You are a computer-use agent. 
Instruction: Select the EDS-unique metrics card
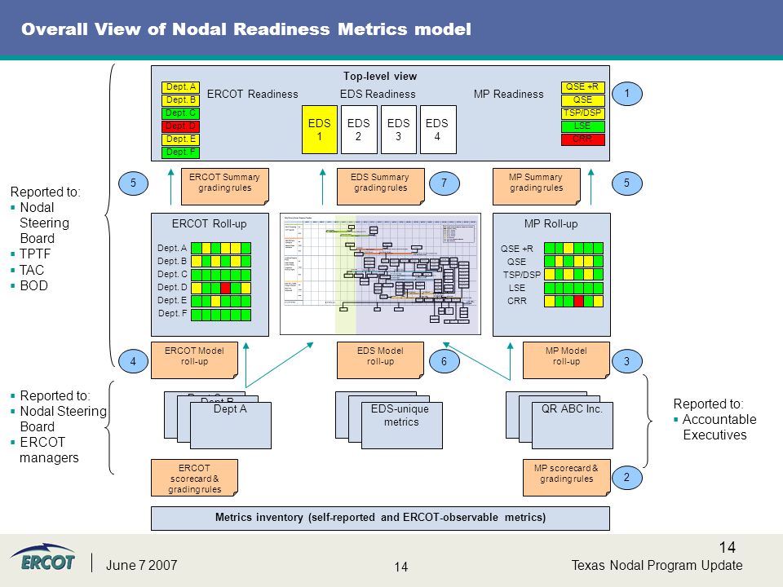pyautogui.click(x=401, y=426)
